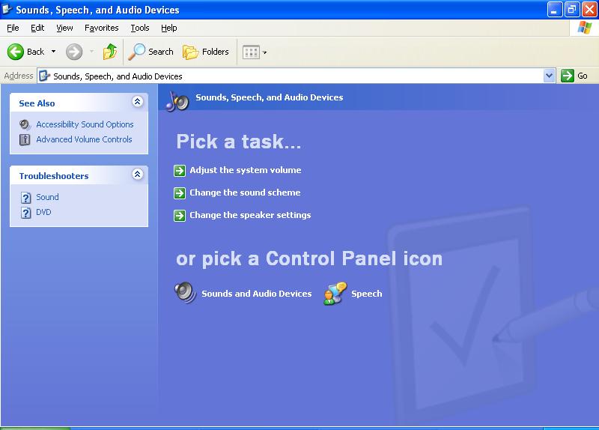The image size is (599, 430).
Task: Click the Advanced Volume Controls icon
Action: pos(25,139)
